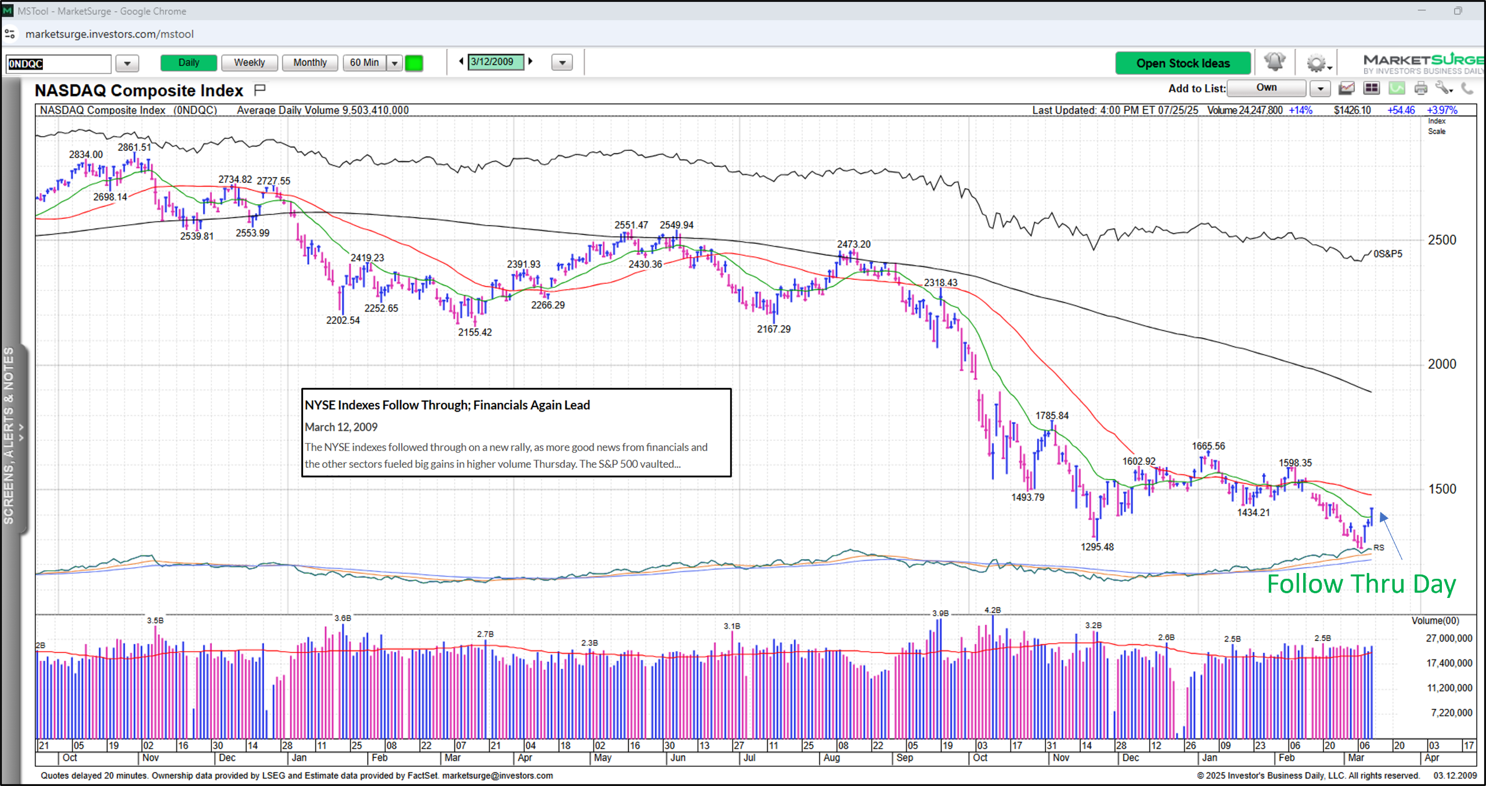Open the 60 Min interval dropdown
1486x786 pixels.
coord(394,63)
